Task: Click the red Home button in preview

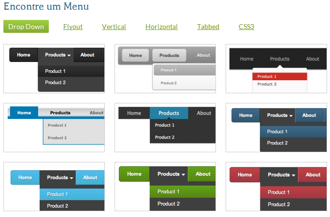Action: pos(245,174)
